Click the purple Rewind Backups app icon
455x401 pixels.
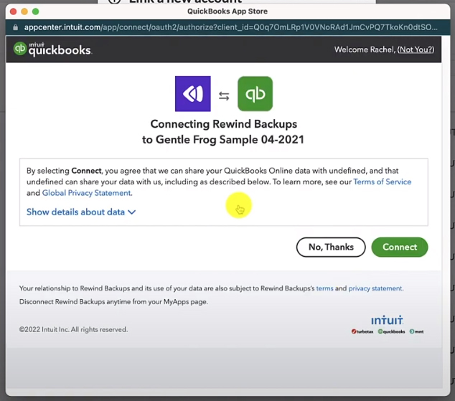(192, 94)
